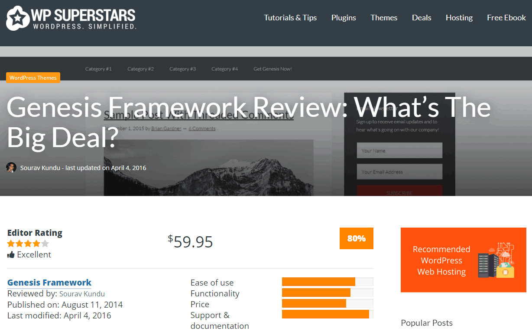Go to the Themes section

click(384, 18)
